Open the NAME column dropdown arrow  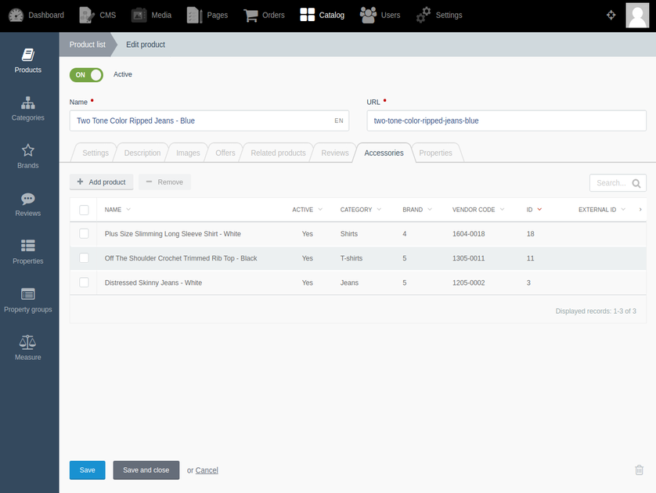click(x=128, y=209)
